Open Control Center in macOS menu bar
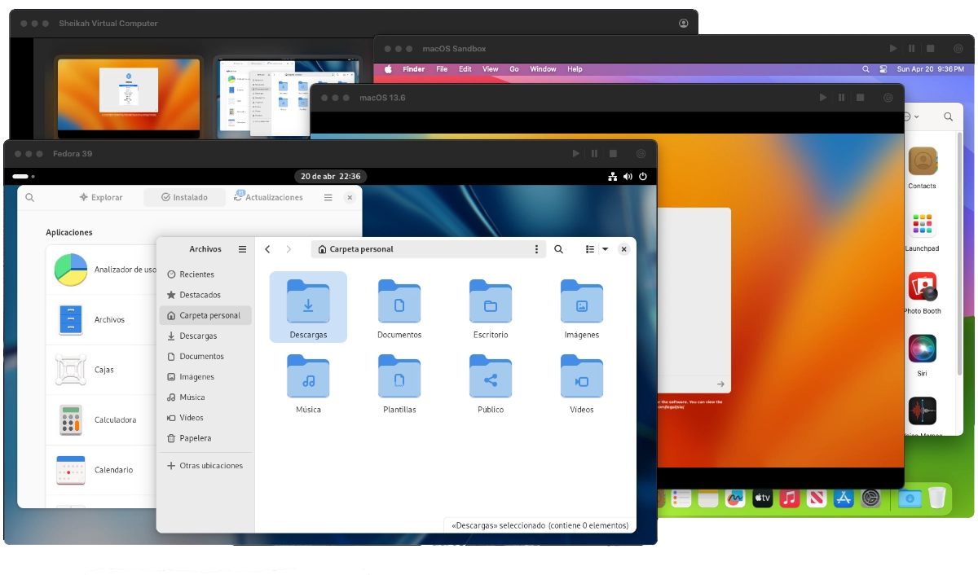 click(884, 69)
